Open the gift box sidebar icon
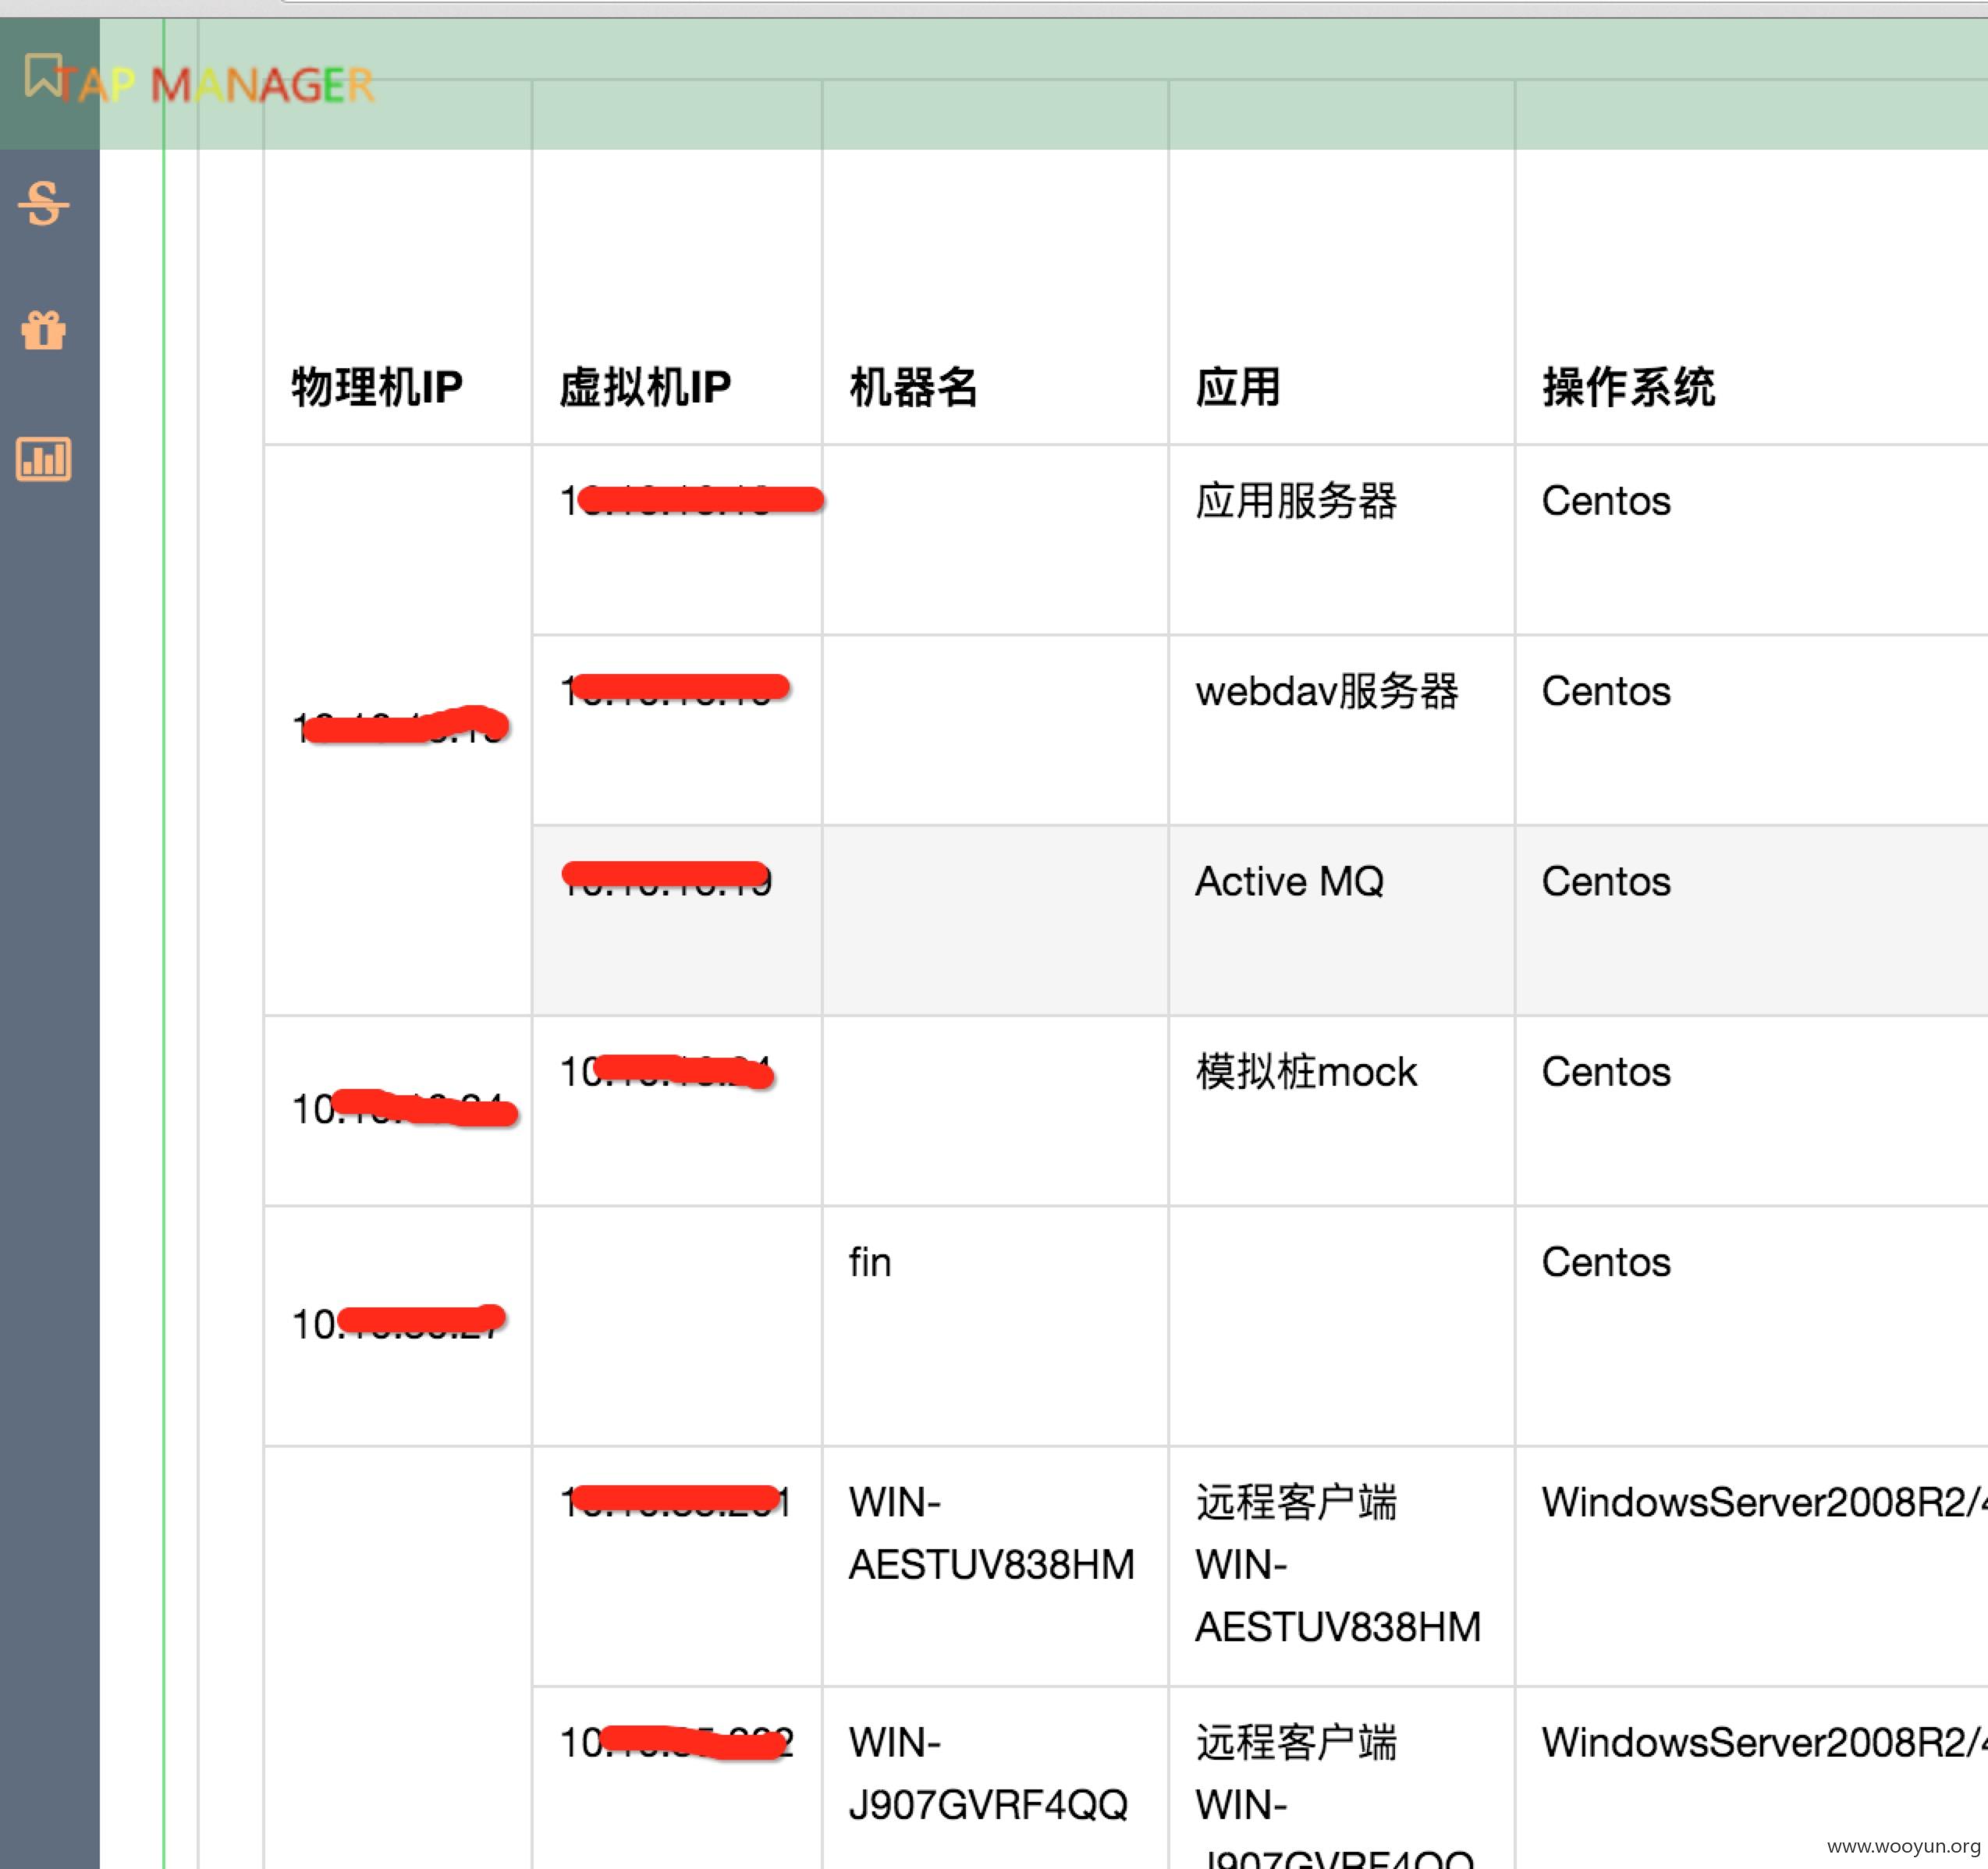The image size is (1988, 1869). point(44,329)
